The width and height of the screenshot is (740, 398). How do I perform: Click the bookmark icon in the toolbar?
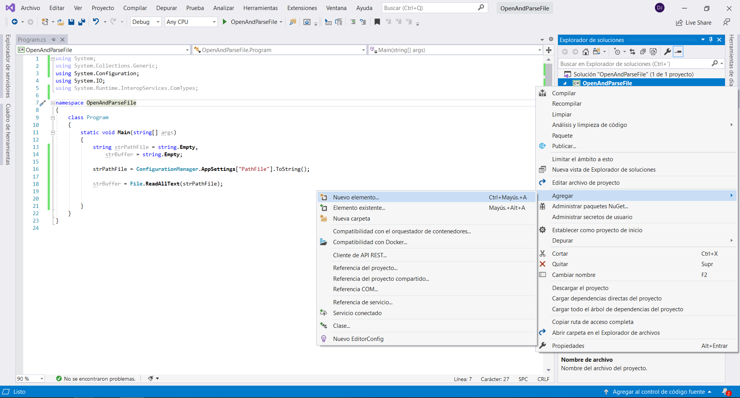[377, 22]
